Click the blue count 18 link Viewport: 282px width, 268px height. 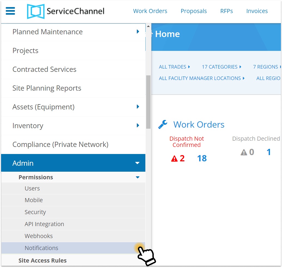coord(202,158)
